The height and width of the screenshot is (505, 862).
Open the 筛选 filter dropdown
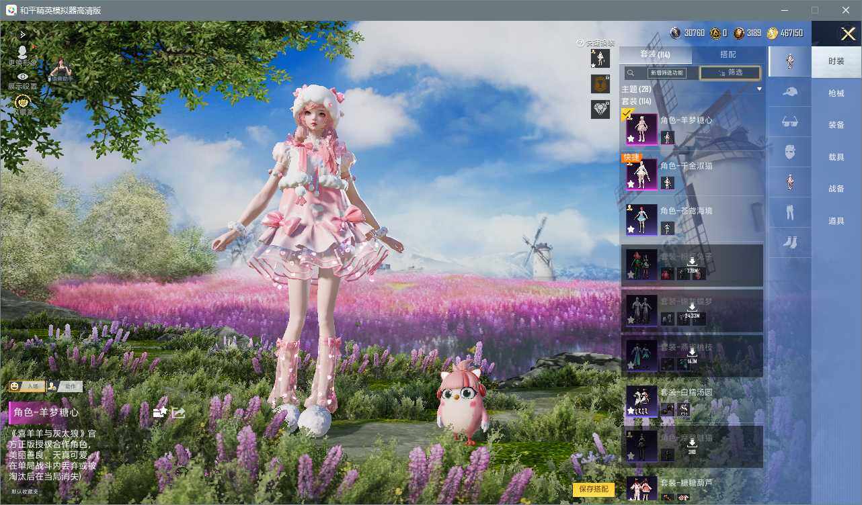730,73
